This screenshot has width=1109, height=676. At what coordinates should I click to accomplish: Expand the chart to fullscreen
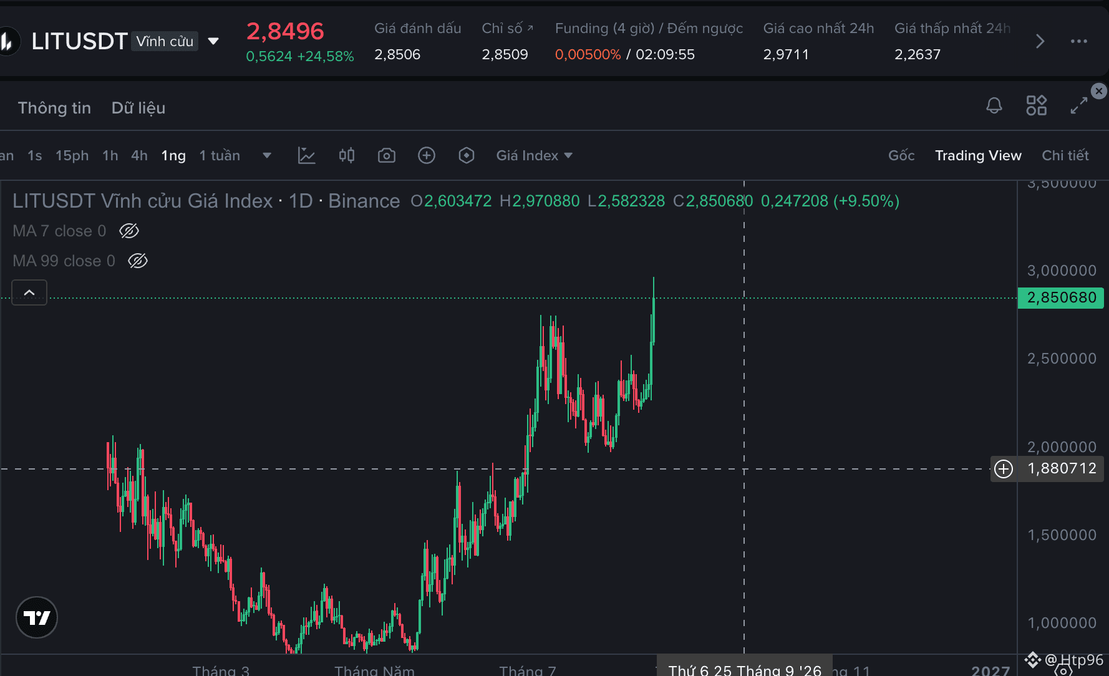1079,105
